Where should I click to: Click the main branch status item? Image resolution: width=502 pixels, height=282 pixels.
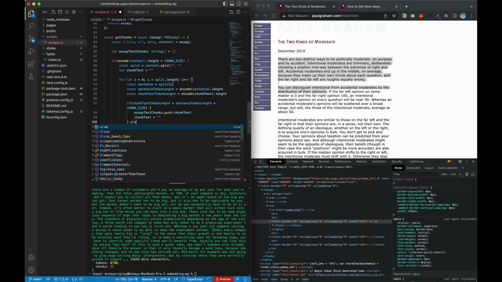(36, 279)
